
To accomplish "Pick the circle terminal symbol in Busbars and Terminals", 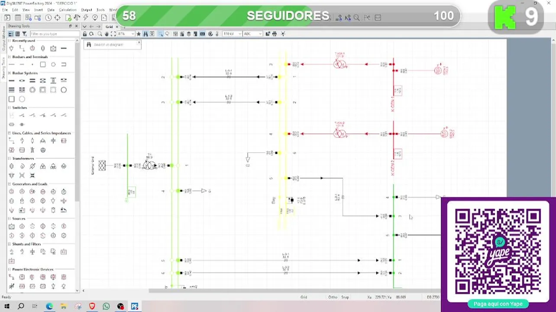I will pyautogui.click(x=53, y=65).
